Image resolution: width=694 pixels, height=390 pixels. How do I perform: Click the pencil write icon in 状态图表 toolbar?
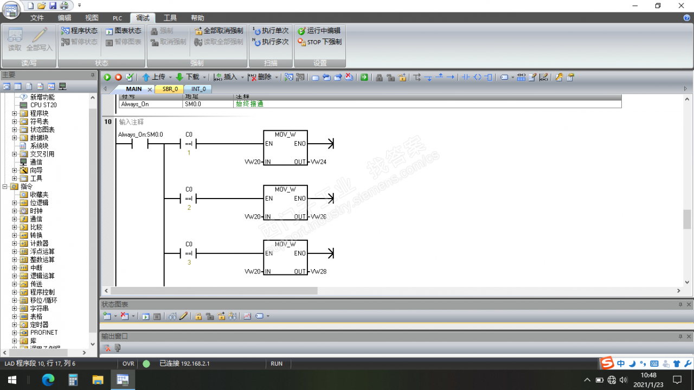tap(183, 316)
